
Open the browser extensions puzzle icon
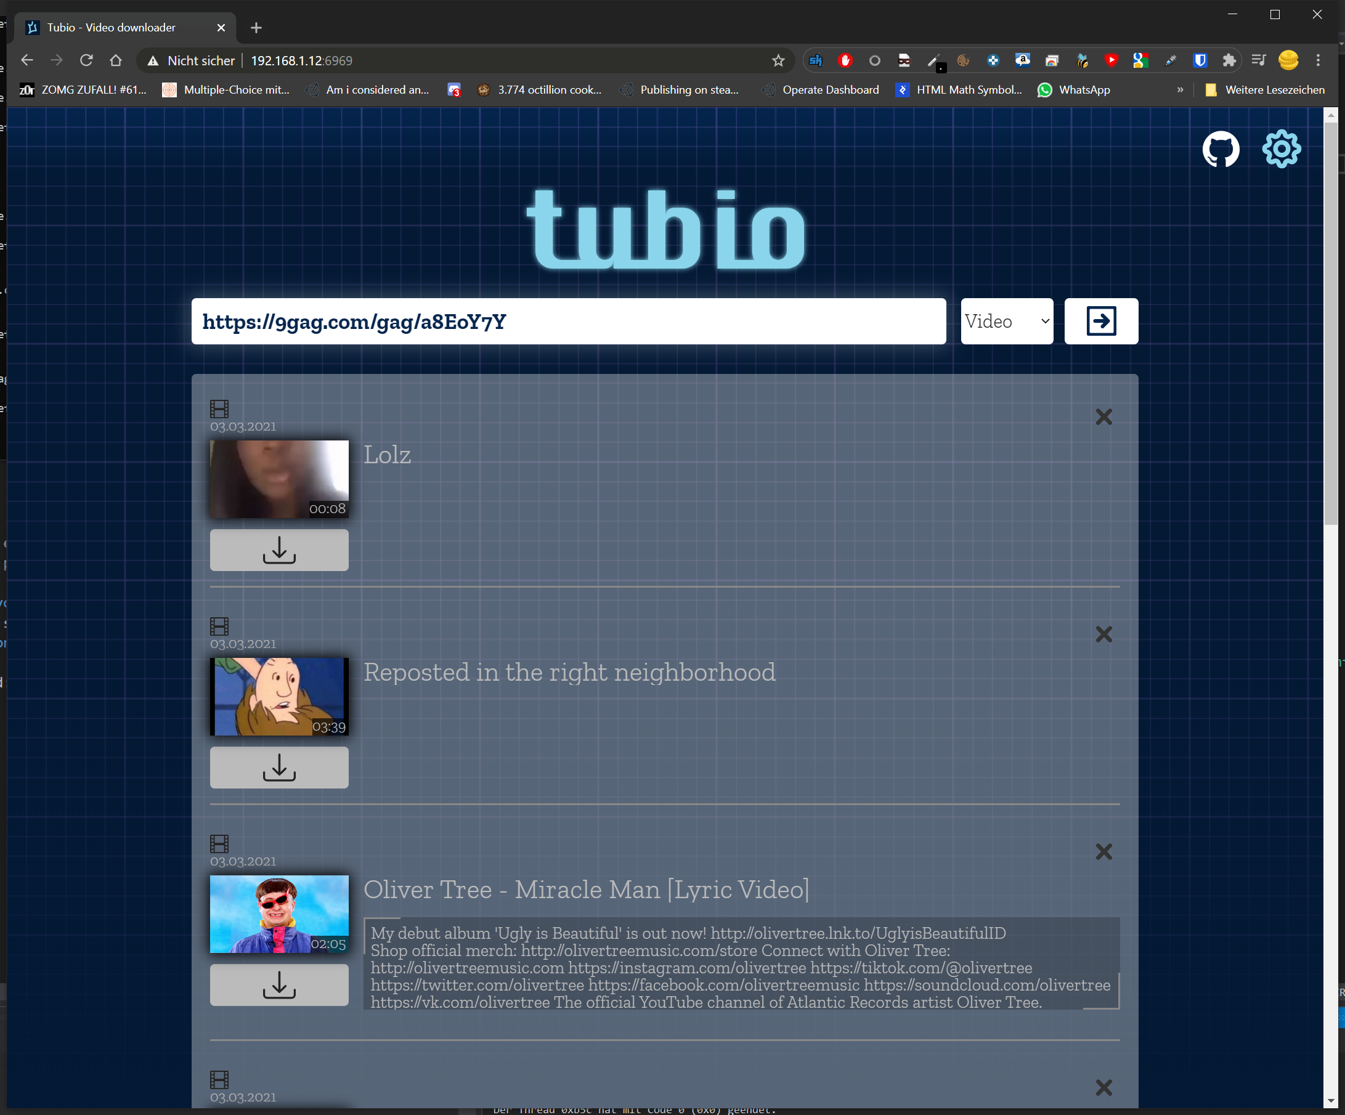pos(1229,61)
